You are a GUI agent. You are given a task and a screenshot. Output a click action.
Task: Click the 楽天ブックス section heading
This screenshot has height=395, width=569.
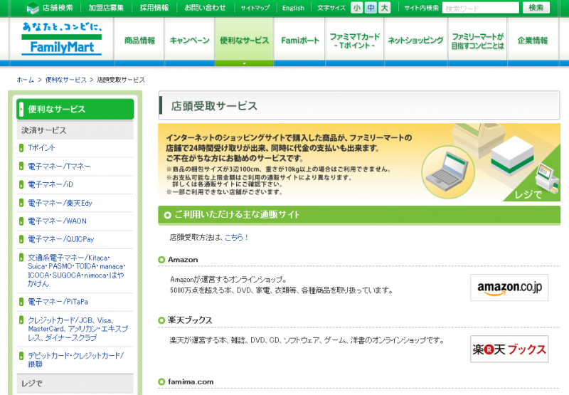pyautogui.click(x=190, y=320)
